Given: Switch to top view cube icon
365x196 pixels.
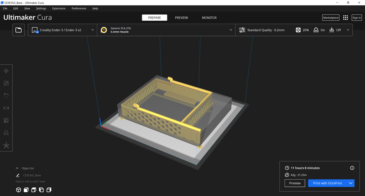Looking at the screenshot, I should [34, 190].
